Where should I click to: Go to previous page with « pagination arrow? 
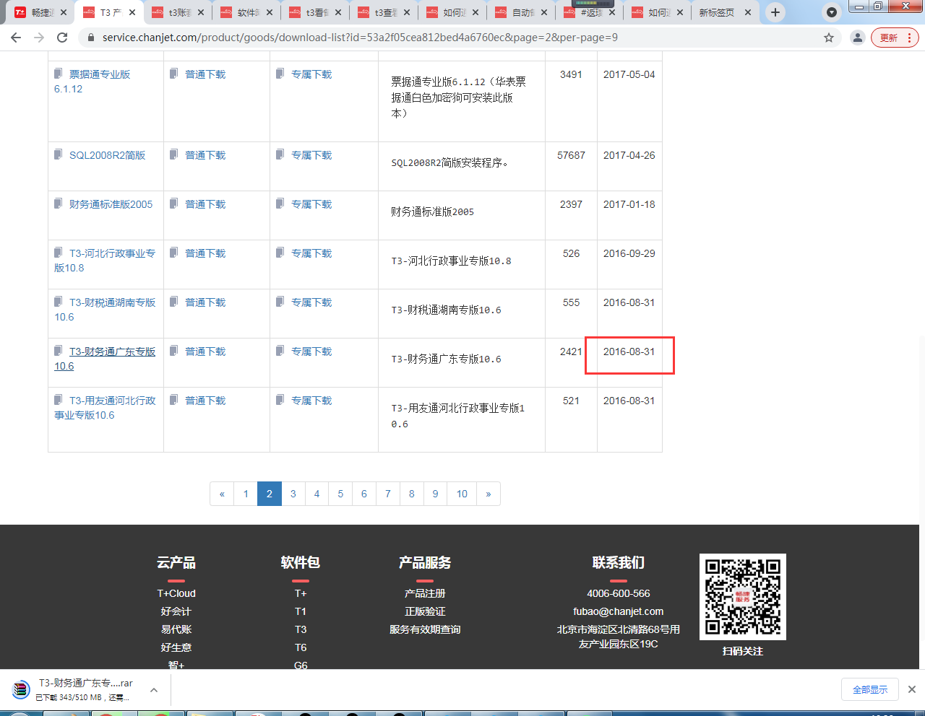222,494
